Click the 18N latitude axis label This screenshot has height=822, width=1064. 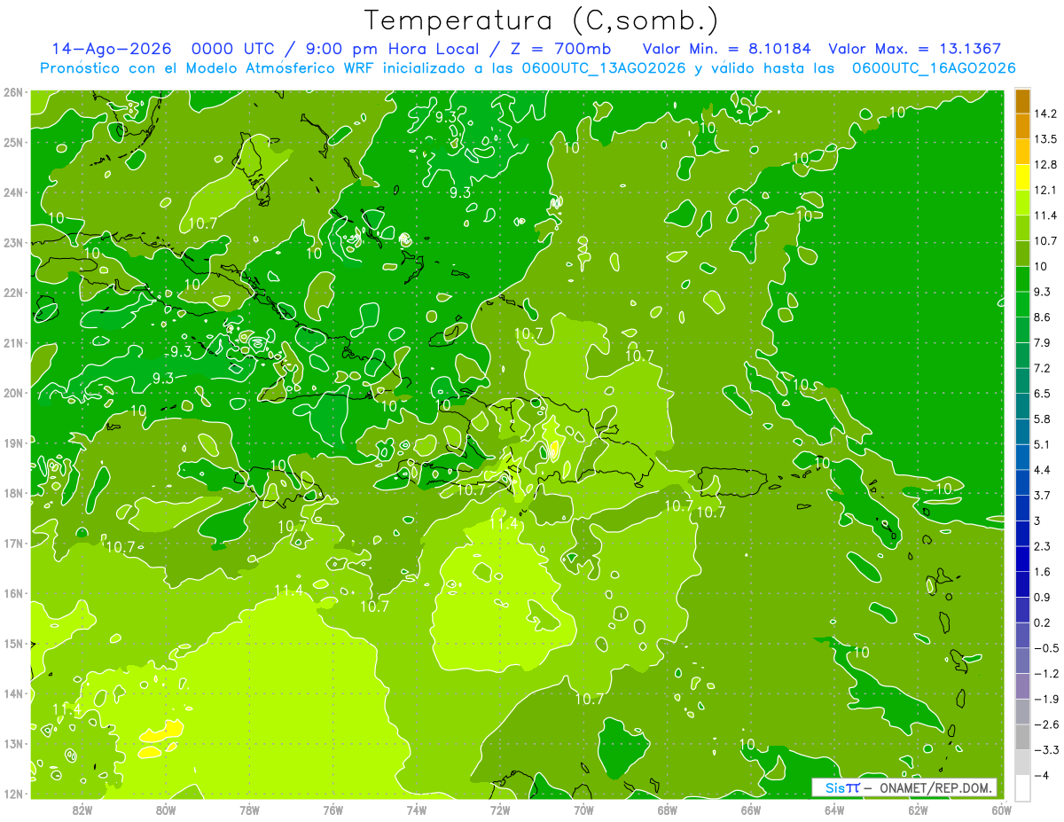point(13,493)
